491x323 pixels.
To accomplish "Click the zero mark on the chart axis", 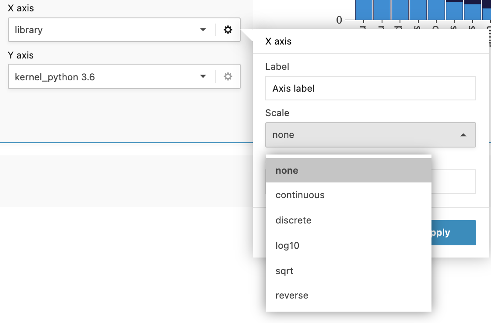I will [339, 19].
